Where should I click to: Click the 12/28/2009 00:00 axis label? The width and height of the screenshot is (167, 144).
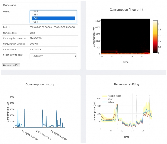44,135
